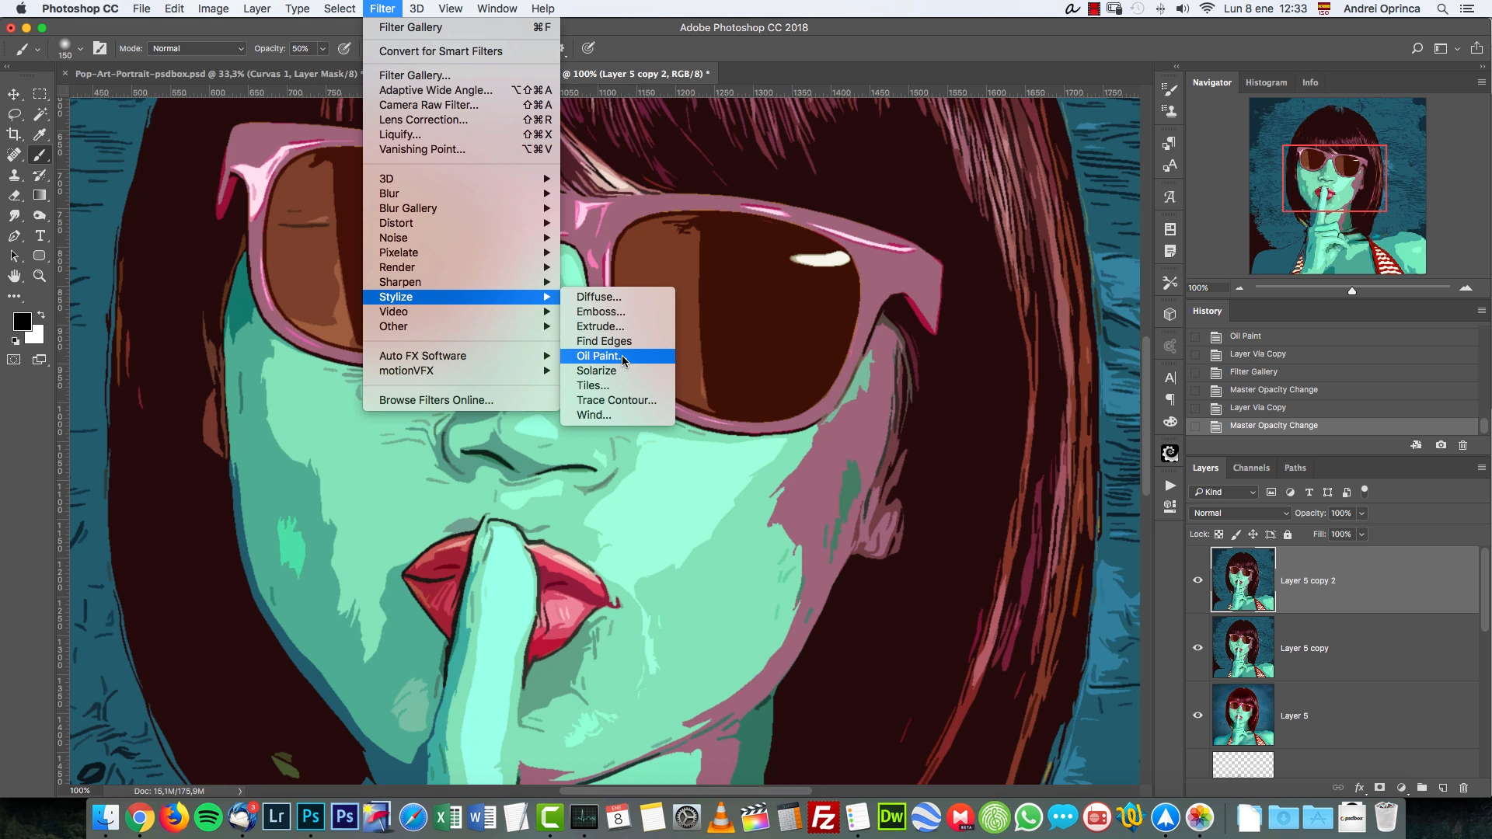Select the Horizontal Type tool
The image size is (1492, 839).
coord(40,235)
